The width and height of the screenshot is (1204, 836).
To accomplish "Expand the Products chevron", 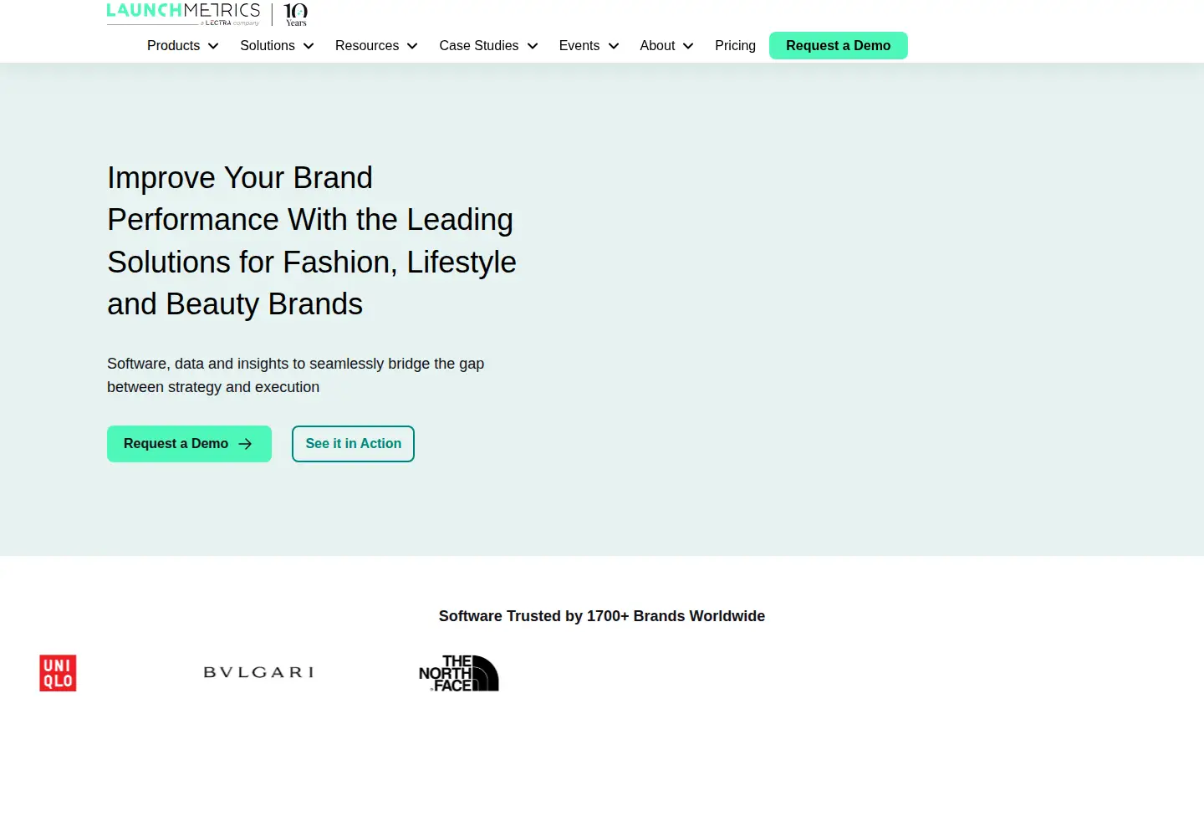I will pyautogui.click(x=213, y=46).
